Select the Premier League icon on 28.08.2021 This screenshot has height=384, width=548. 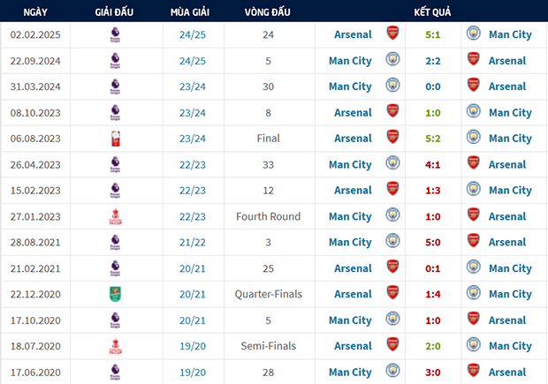click(x=115, y=242)
